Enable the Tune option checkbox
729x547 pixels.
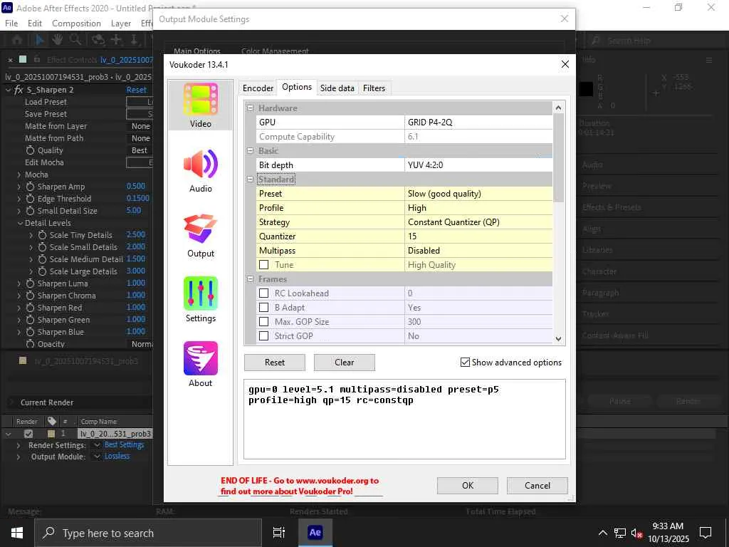click(x=263, y=265)
